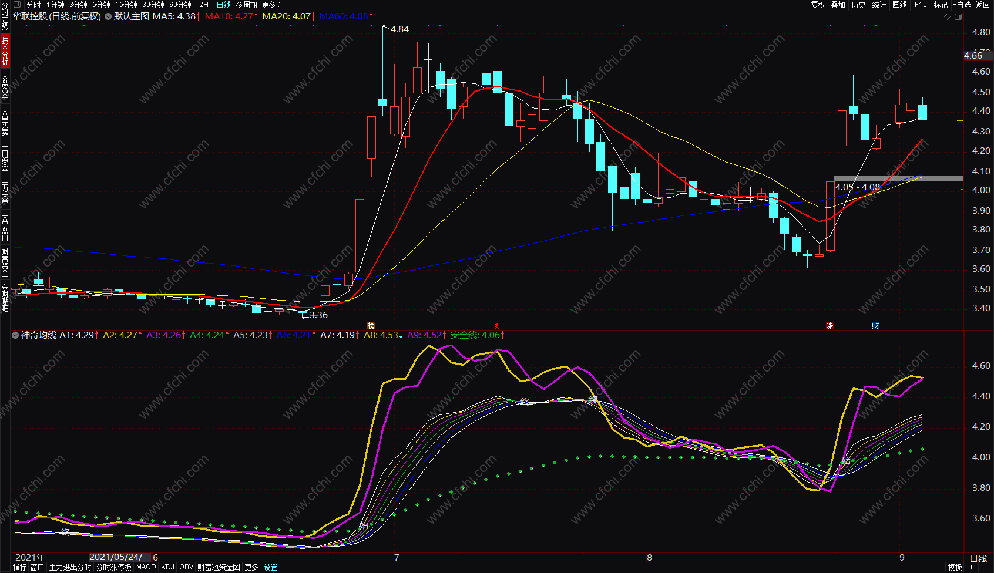Click the 涨 marker icon under chart

830,325
